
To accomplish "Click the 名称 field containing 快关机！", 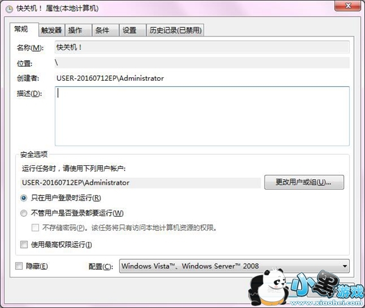I will pos(202,47).
